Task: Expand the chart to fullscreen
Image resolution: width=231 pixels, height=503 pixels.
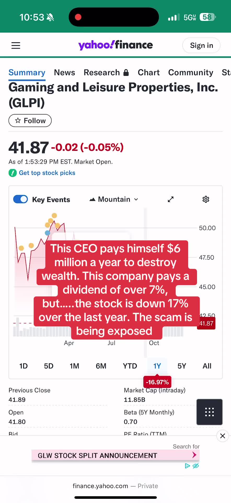Action: tap(171, 199)
